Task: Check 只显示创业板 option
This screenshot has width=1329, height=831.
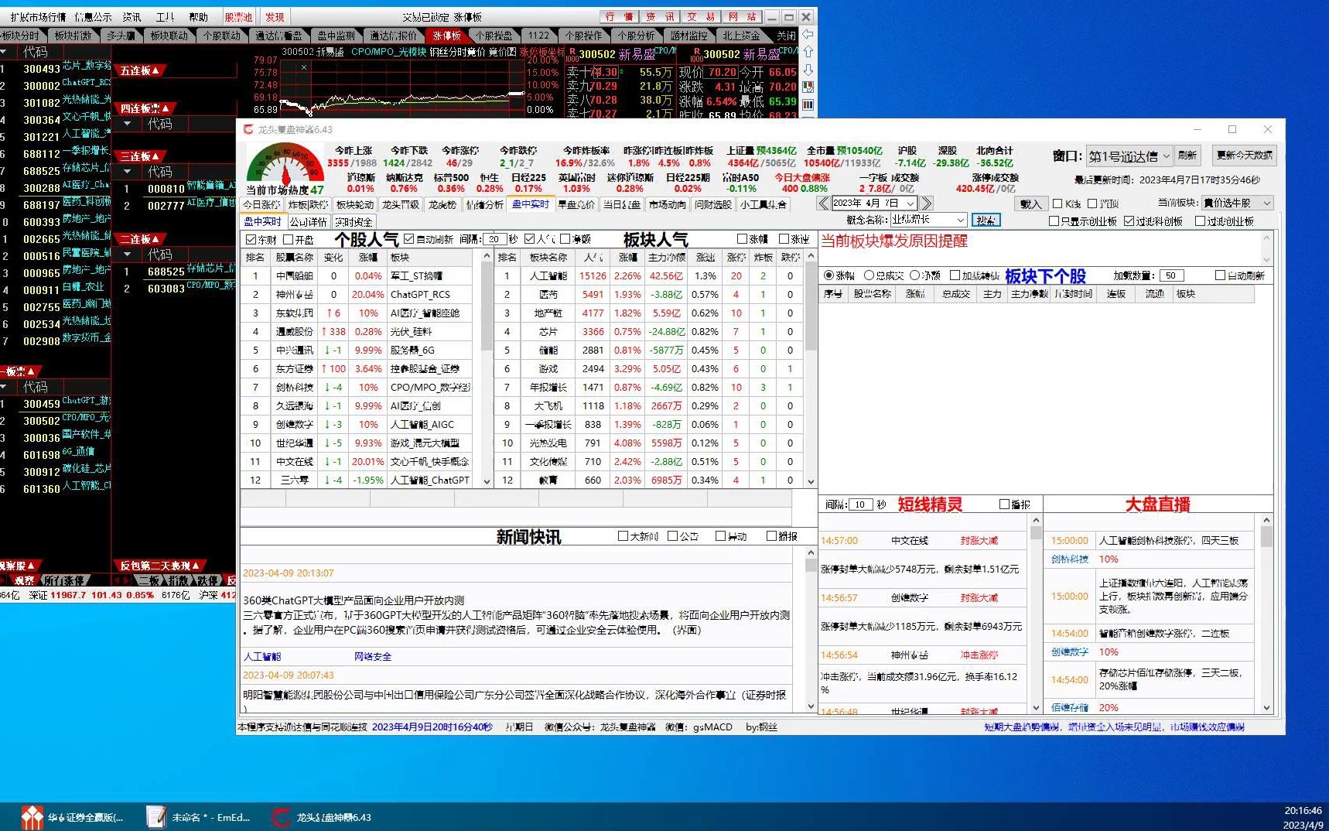Action: [1054, 221]
